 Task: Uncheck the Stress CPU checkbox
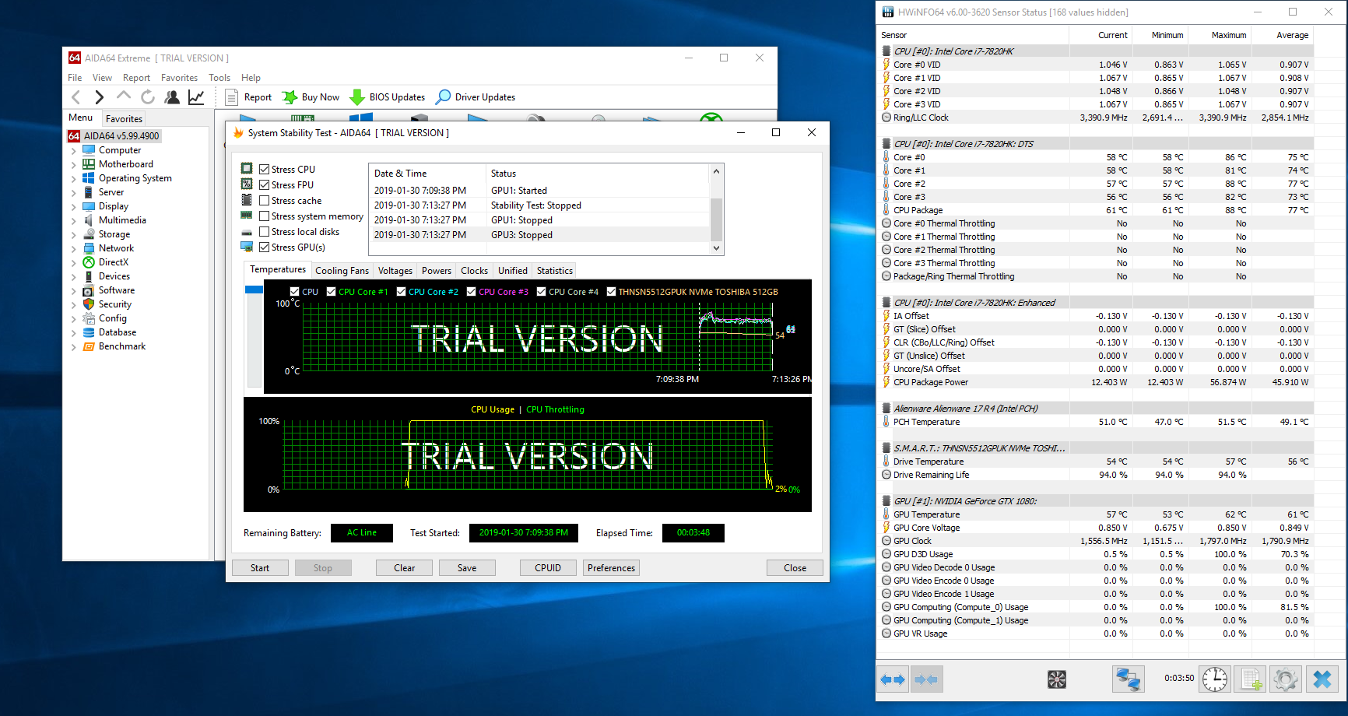(x=265, y=170)
